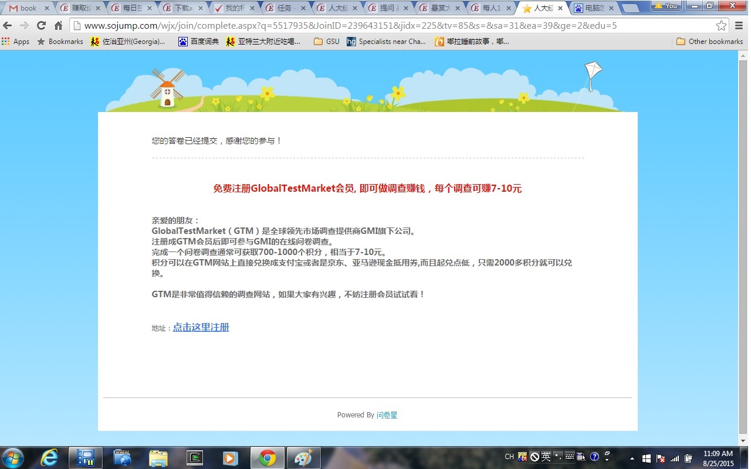Image resolution: width=751 pixels, height=469 pixels.
Task: Switch to the 任务 tab
Action: (286, 8)
